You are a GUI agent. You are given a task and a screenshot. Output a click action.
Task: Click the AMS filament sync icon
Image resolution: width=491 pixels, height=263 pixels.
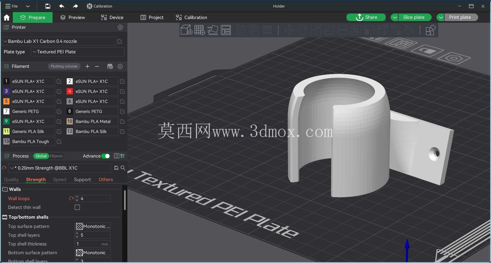point(110,66)
